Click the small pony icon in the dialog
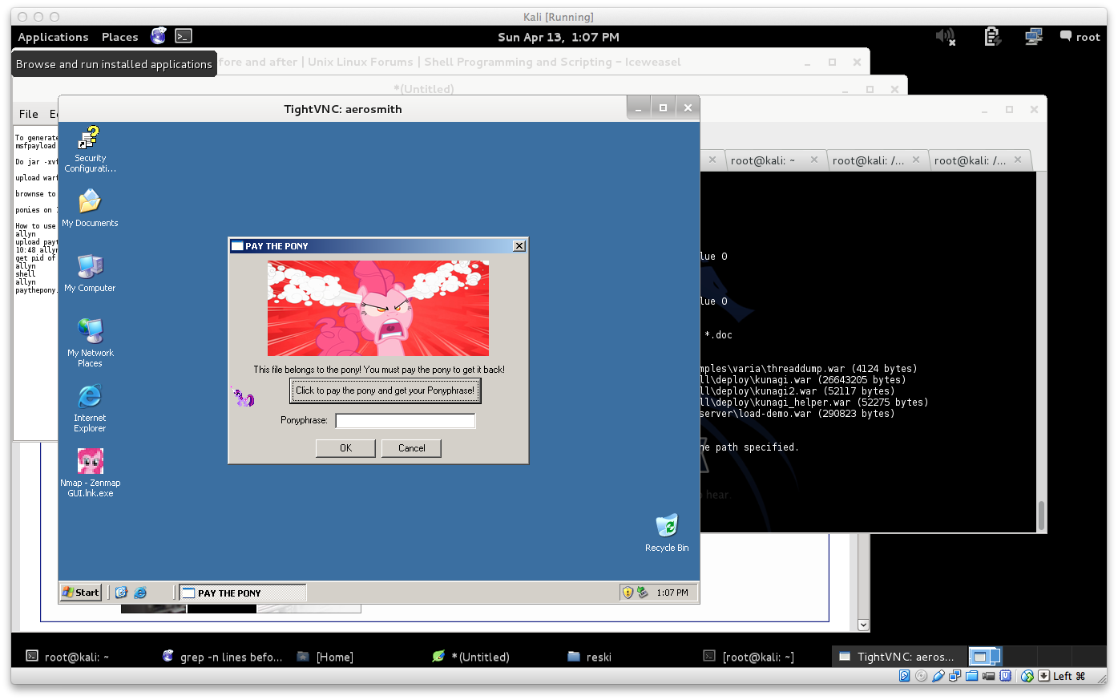 pos(243,396)
